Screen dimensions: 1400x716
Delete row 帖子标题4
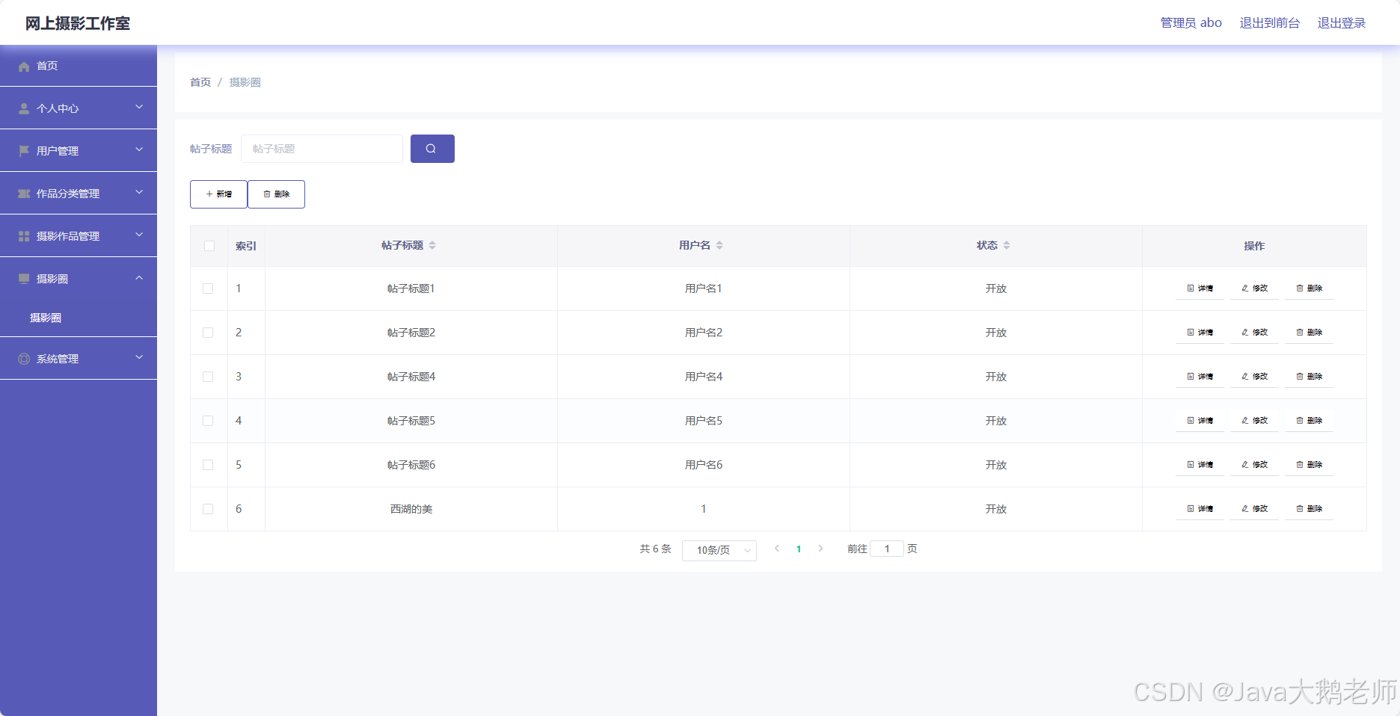[x=1309, y=377]
